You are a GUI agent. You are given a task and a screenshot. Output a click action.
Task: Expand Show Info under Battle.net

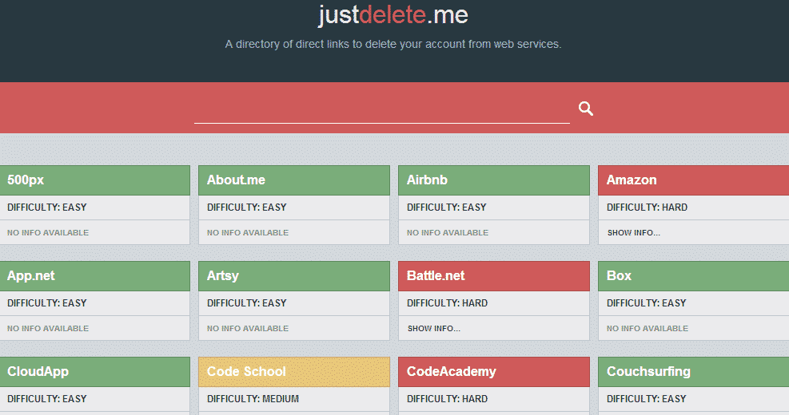(x=433, y=329)
